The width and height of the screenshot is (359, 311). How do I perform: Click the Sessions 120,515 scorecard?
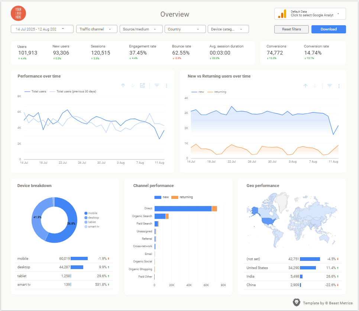(x=100, y=53)
